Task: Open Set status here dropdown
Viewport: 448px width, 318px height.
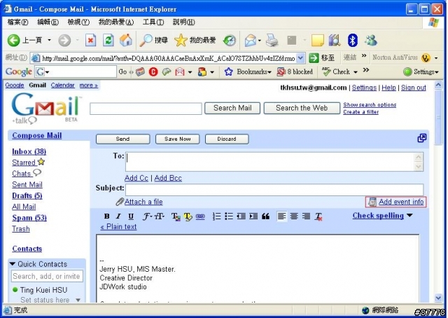Action: point(78,300)
